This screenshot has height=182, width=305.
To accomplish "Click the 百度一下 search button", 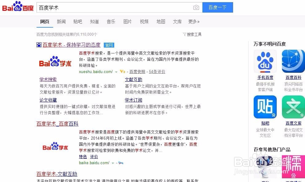I will (x=218, y=7).
